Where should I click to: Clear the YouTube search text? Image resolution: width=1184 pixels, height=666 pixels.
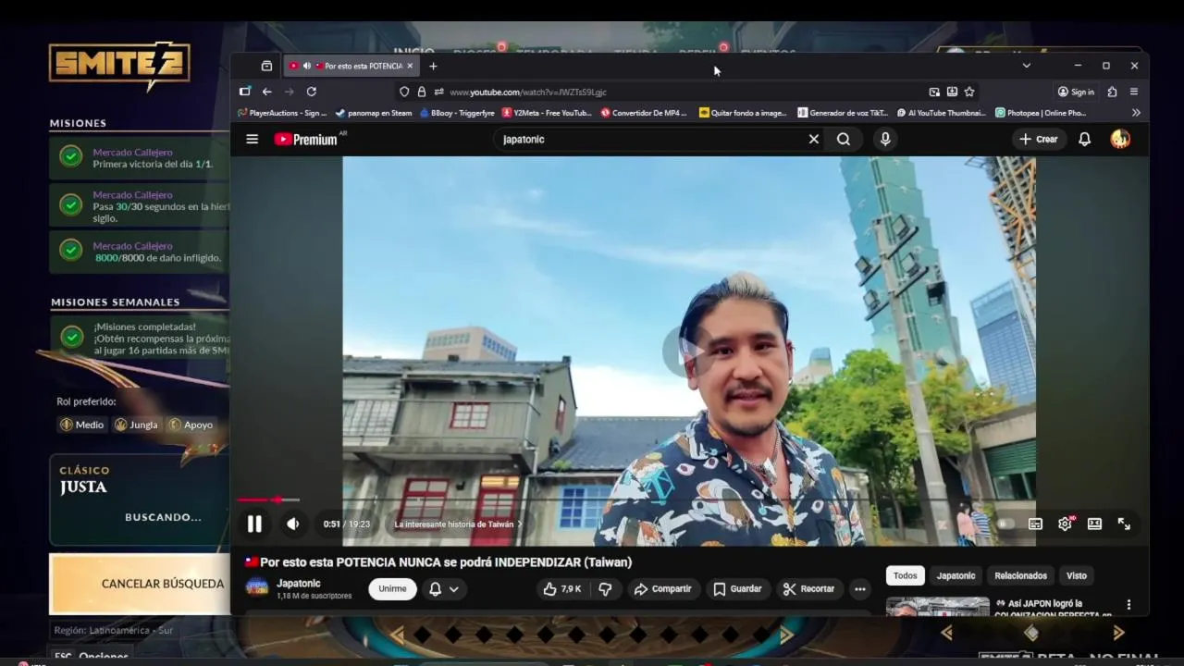coord(814,139)
